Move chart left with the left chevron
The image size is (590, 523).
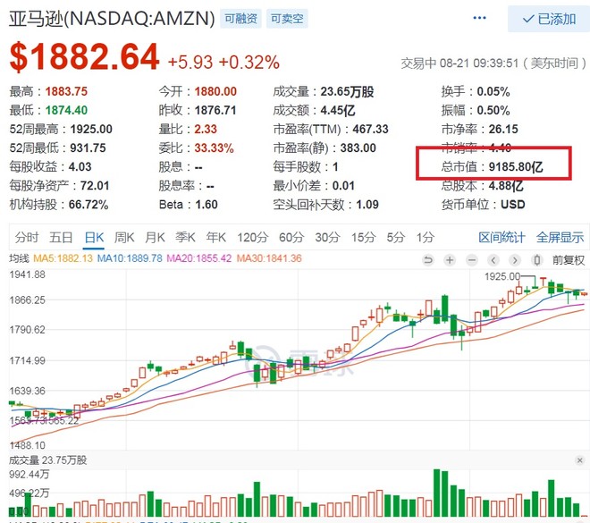[493, 260]
